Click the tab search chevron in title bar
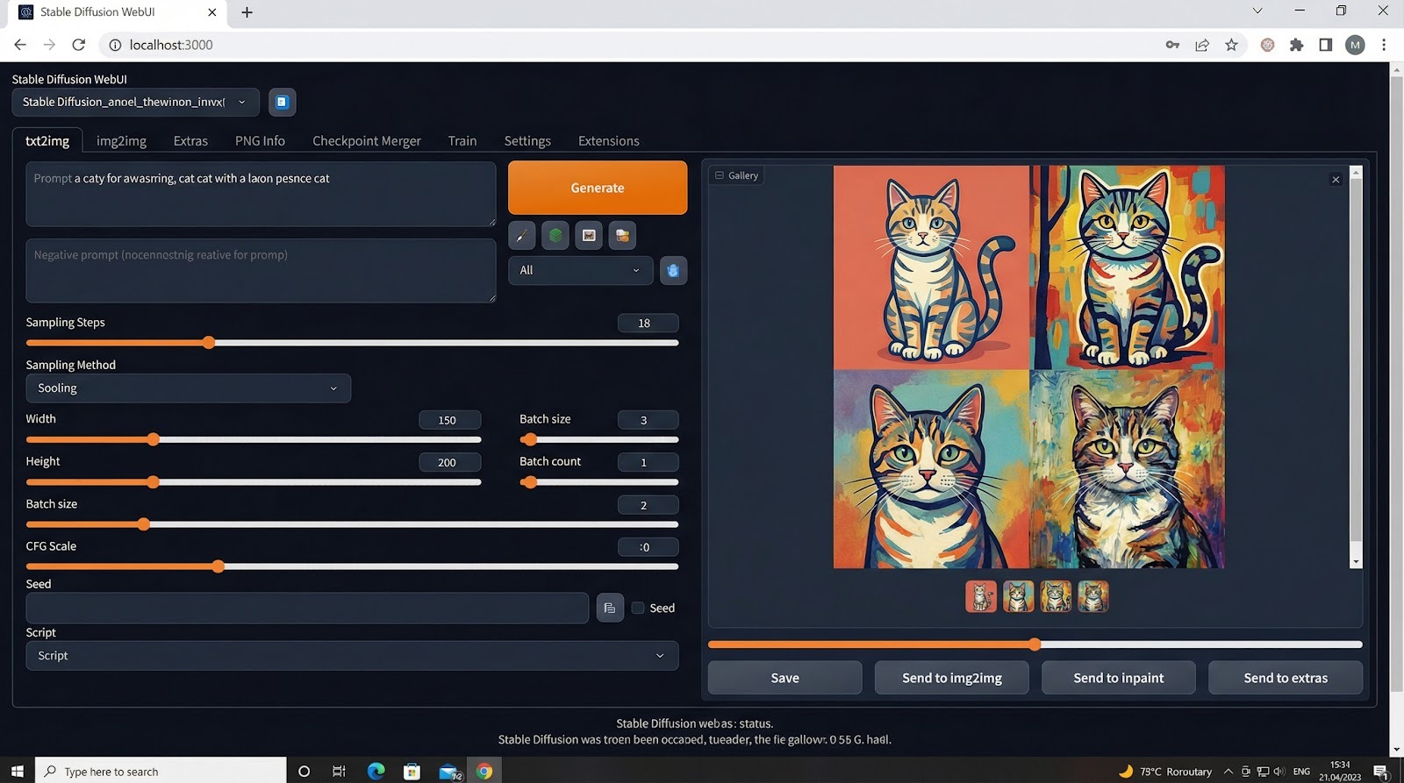The image size is (1404, 783). pyautogui.click(x=1257, y=11)
